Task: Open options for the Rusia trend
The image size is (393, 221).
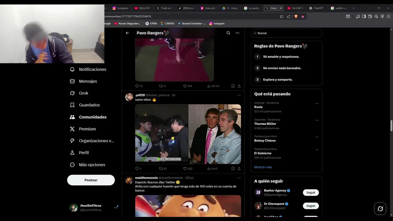Action: point(317,103)
